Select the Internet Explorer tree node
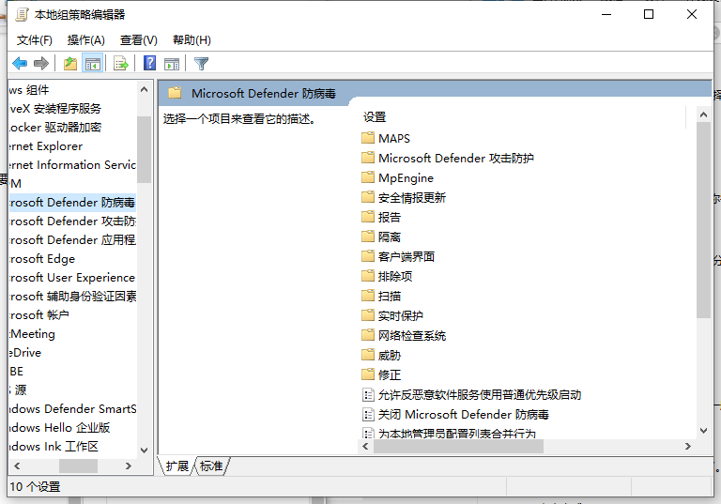The height and width of the screenshot is (504, 721). pos(45,146)
